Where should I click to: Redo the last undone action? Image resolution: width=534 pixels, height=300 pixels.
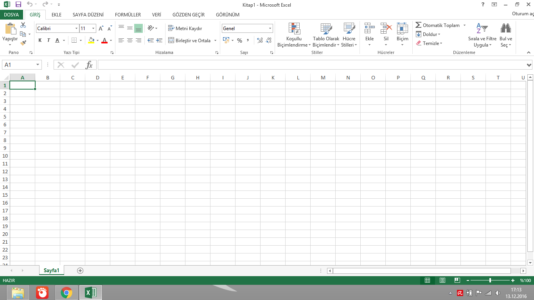pyautogui.click(x=45, y=5)
